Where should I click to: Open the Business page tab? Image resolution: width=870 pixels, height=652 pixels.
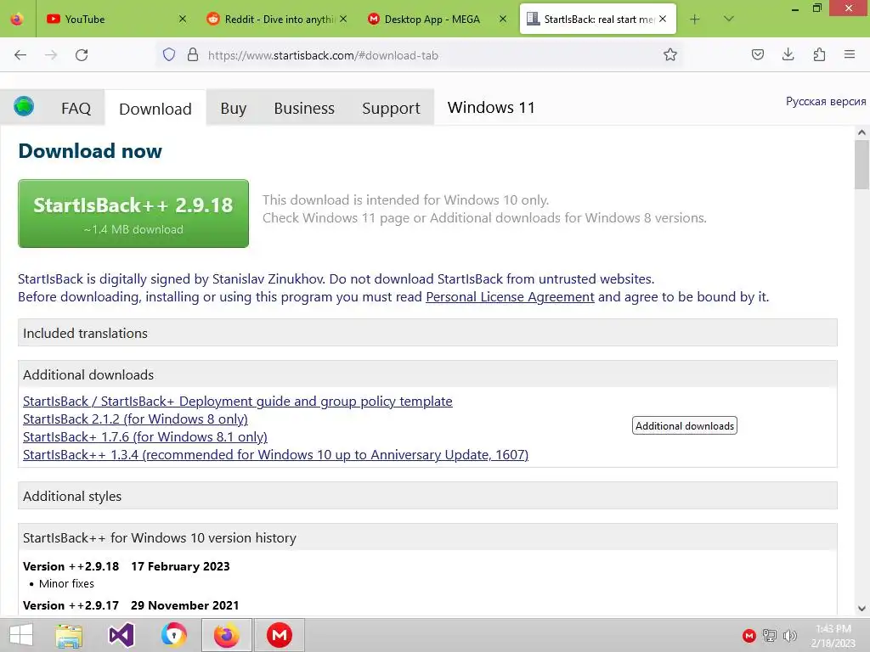tap(304, 108)
